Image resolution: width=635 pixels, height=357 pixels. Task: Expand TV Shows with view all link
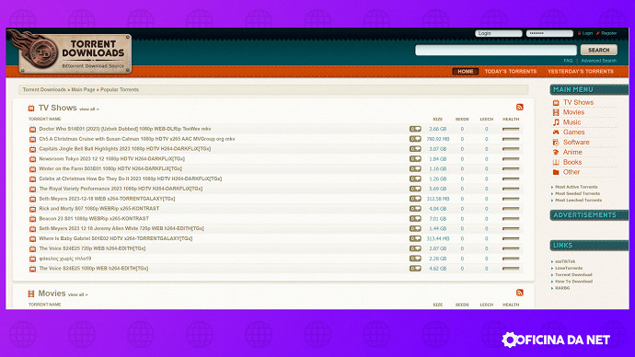click(x=89, y=109)
